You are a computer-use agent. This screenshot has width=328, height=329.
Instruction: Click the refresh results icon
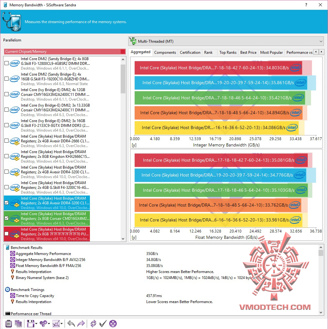tap(93, 324)
